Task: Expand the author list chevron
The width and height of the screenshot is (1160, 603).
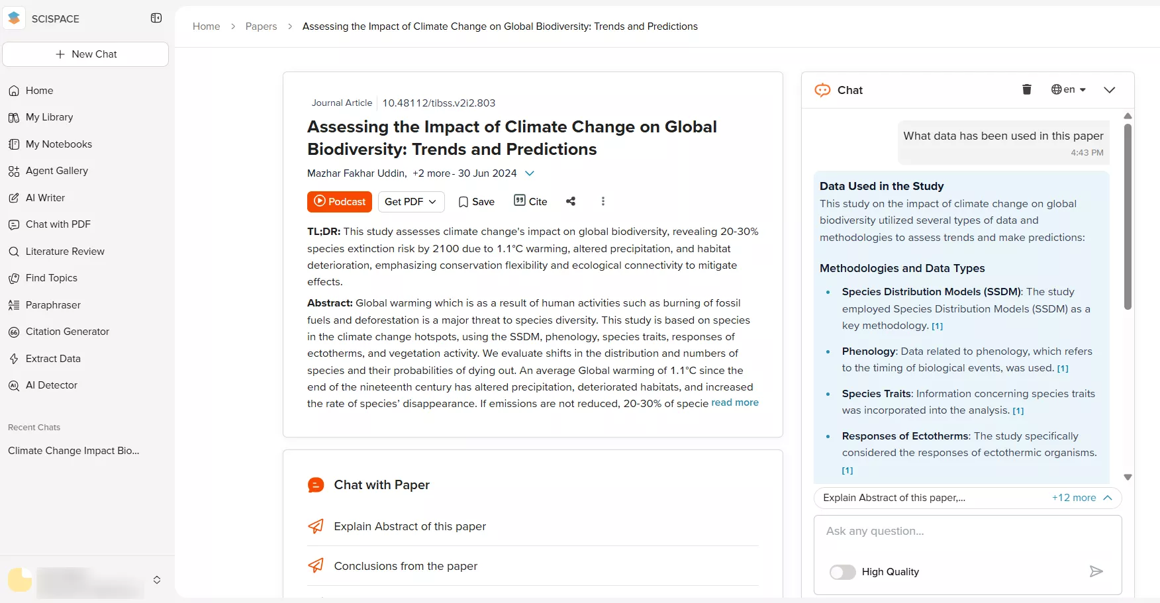Action: point(530,173)
